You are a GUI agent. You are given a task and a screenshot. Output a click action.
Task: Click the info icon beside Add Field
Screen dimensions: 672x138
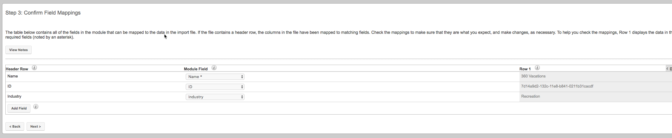click(x=36, y=107)
